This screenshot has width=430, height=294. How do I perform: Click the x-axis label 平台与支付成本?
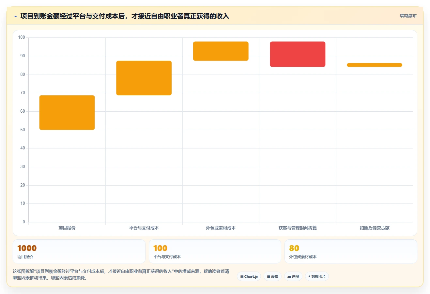coord(144,228)
